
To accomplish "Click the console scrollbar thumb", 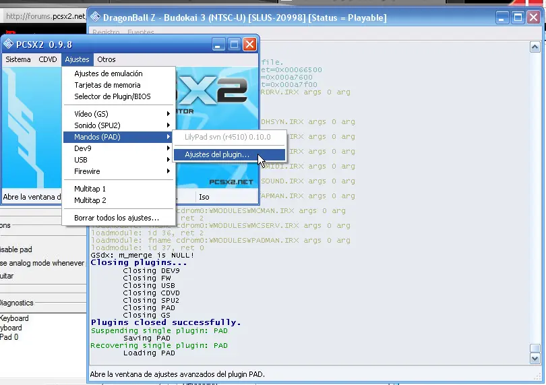I will coord(535,348).
